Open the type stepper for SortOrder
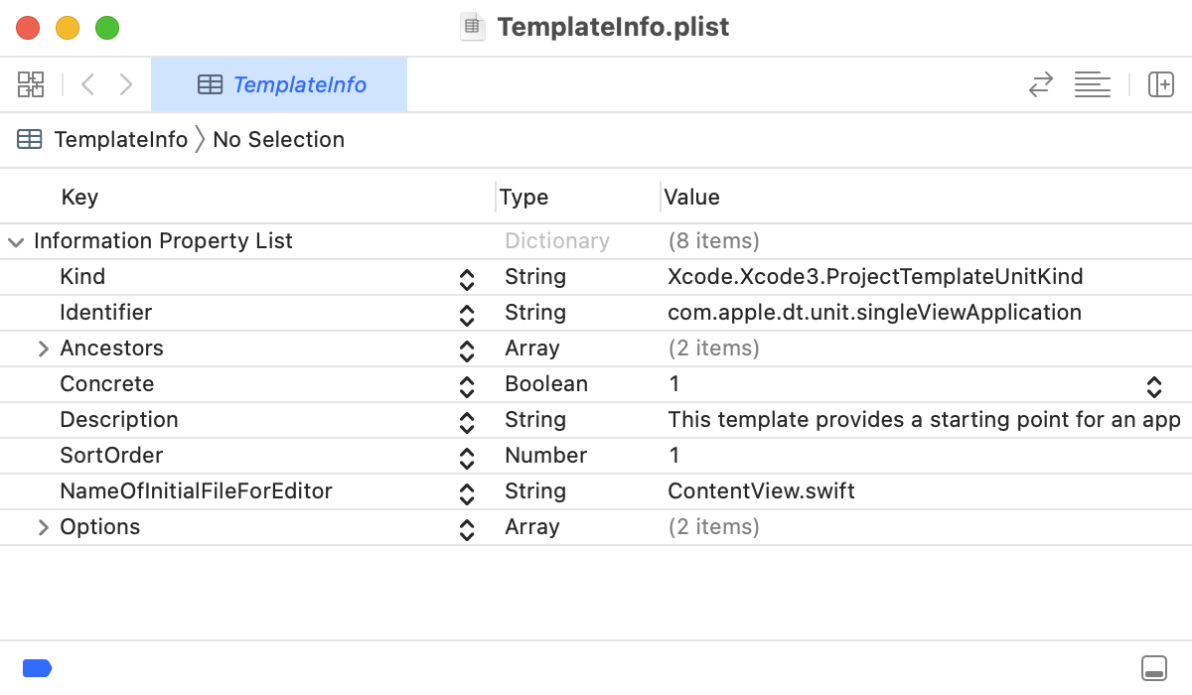 click(467, 458)
